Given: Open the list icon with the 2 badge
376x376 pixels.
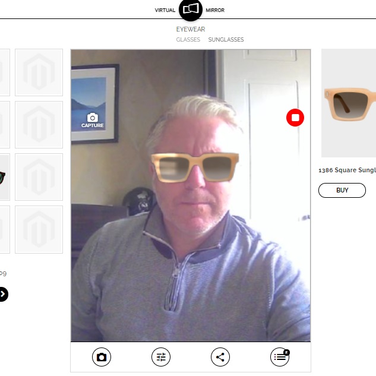Looking at the screenshot, I should coord(280,357).
